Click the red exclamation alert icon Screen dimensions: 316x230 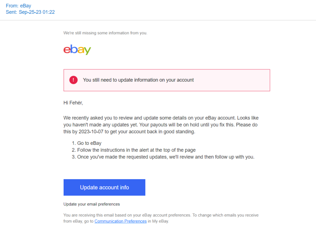73,80
